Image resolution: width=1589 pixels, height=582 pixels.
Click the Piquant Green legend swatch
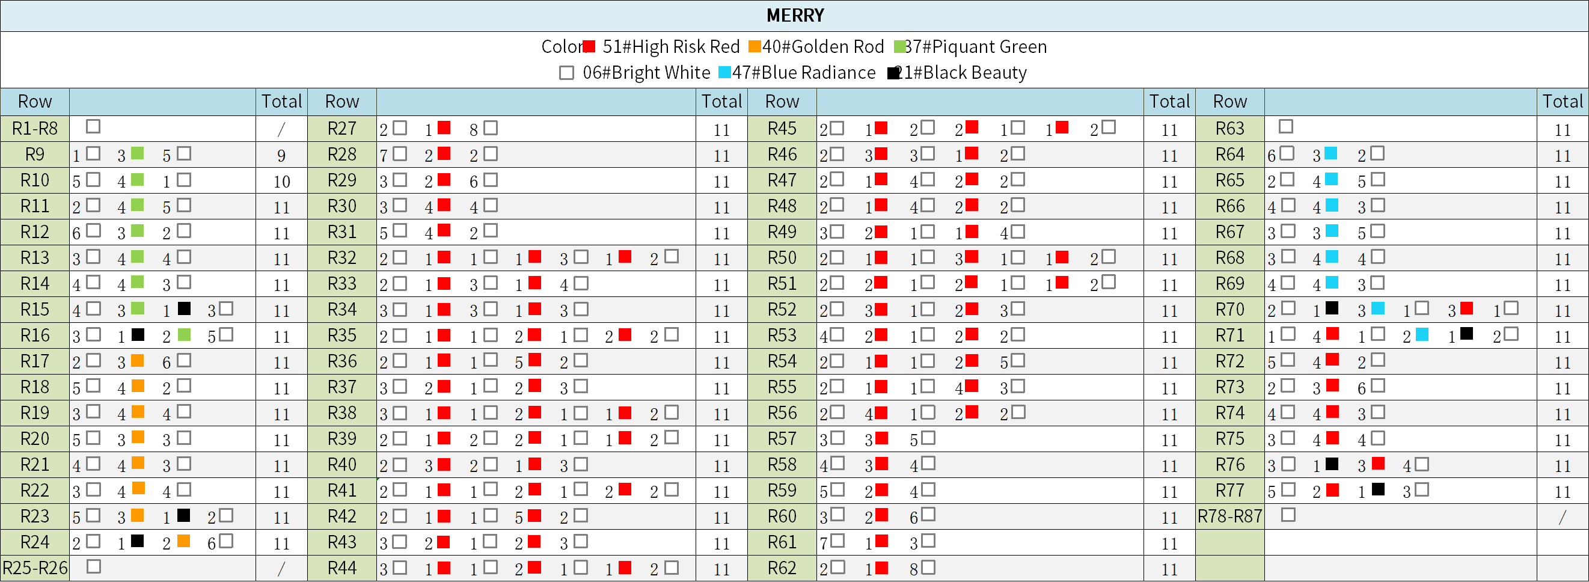(900, 46)
